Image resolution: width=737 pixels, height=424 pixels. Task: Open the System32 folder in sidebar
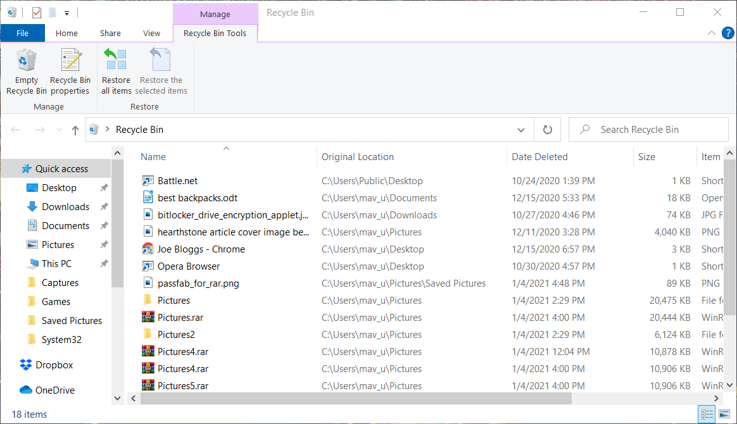61,339
